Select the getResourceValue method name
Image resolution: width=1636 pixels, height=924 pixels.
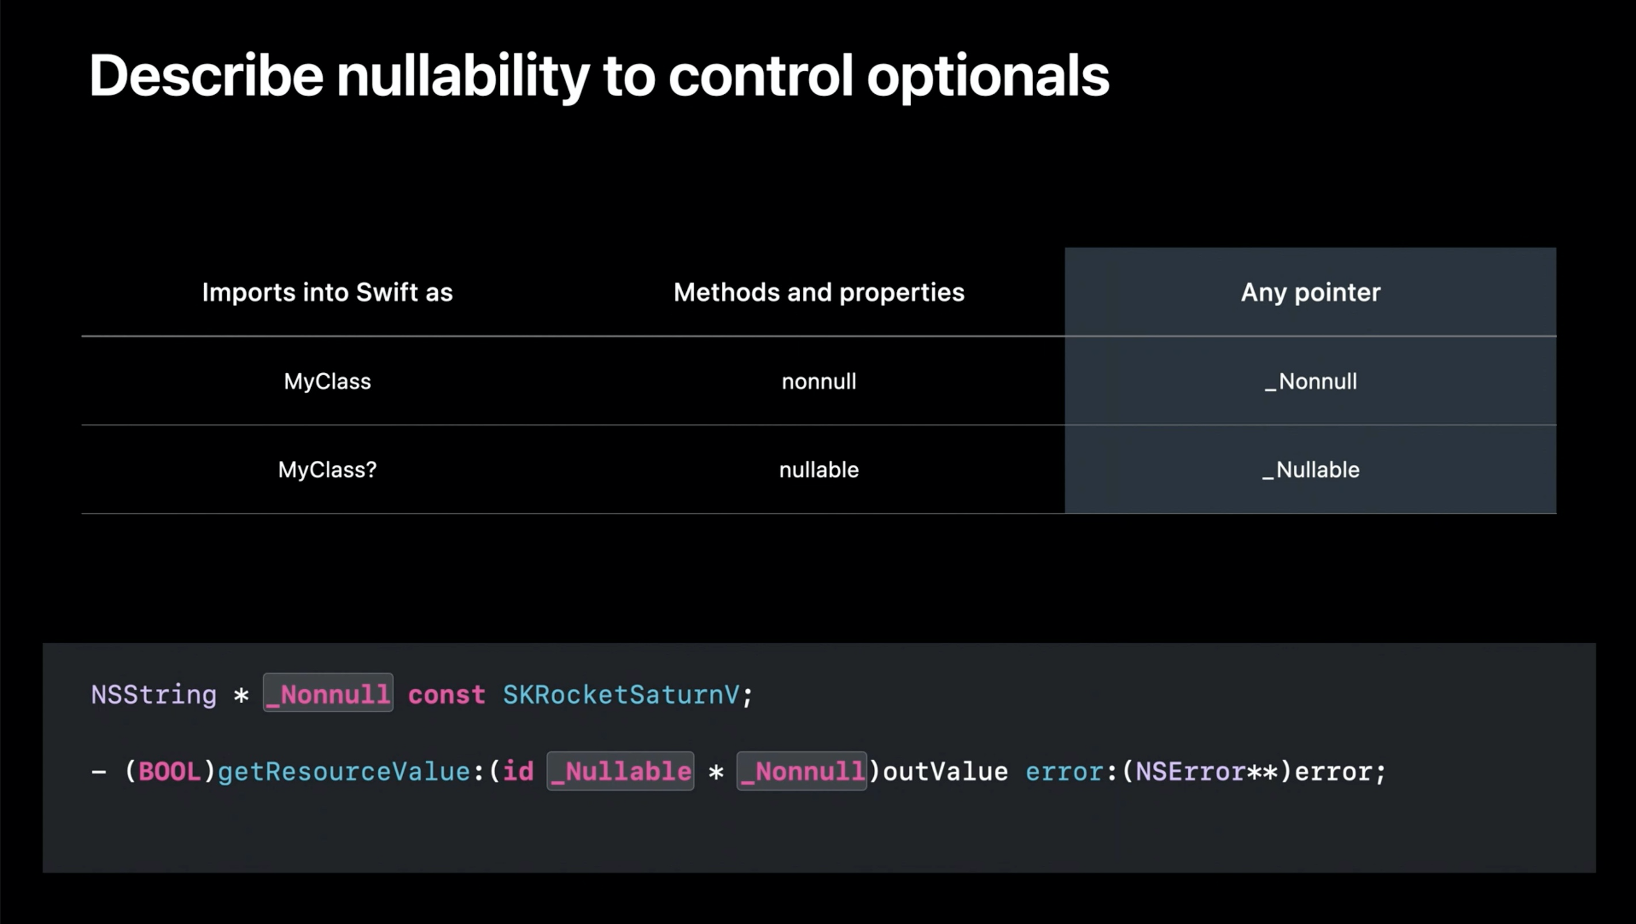point(343,772)
